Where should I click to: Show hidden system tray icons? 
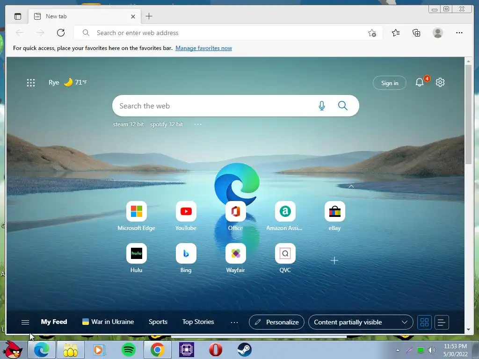(x=398, y=351)
